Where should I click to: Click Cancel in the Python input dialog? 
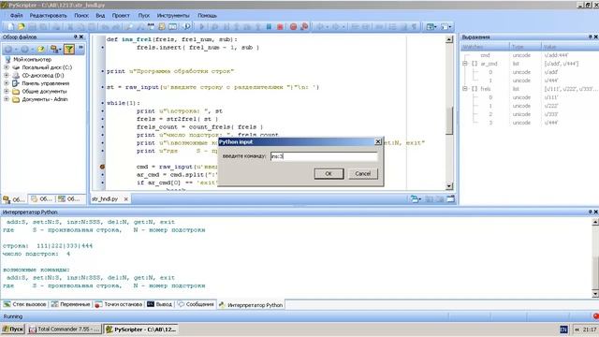click(363, 173)
